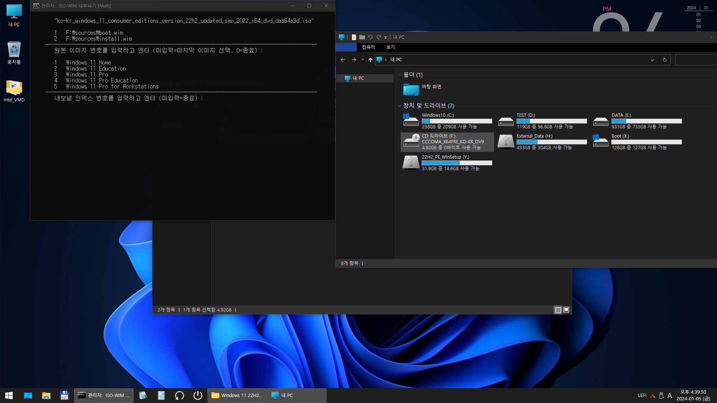Select the TEST (D:) drive

point(542,121)
